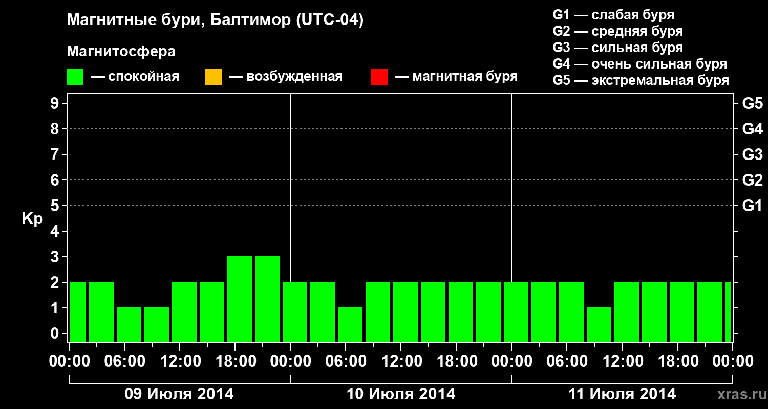Click the Kp 3 bar starting 21:00 on 09 July
The height and width of the screenshot is (409, 768).
tap(267, 299)
